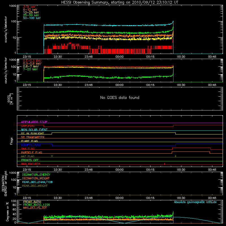Click the raised PARTICLE_FLAG segment
226x226 pixels.
tap(191, 152)
